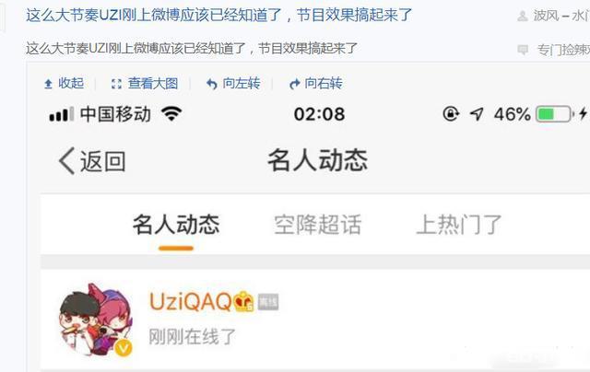Click the 收起 collapse arrow icon

[48, 84]
